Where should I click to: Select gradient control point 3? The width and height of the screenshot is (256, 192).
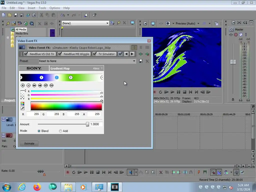pyautogui.click(x=70, y=77)
